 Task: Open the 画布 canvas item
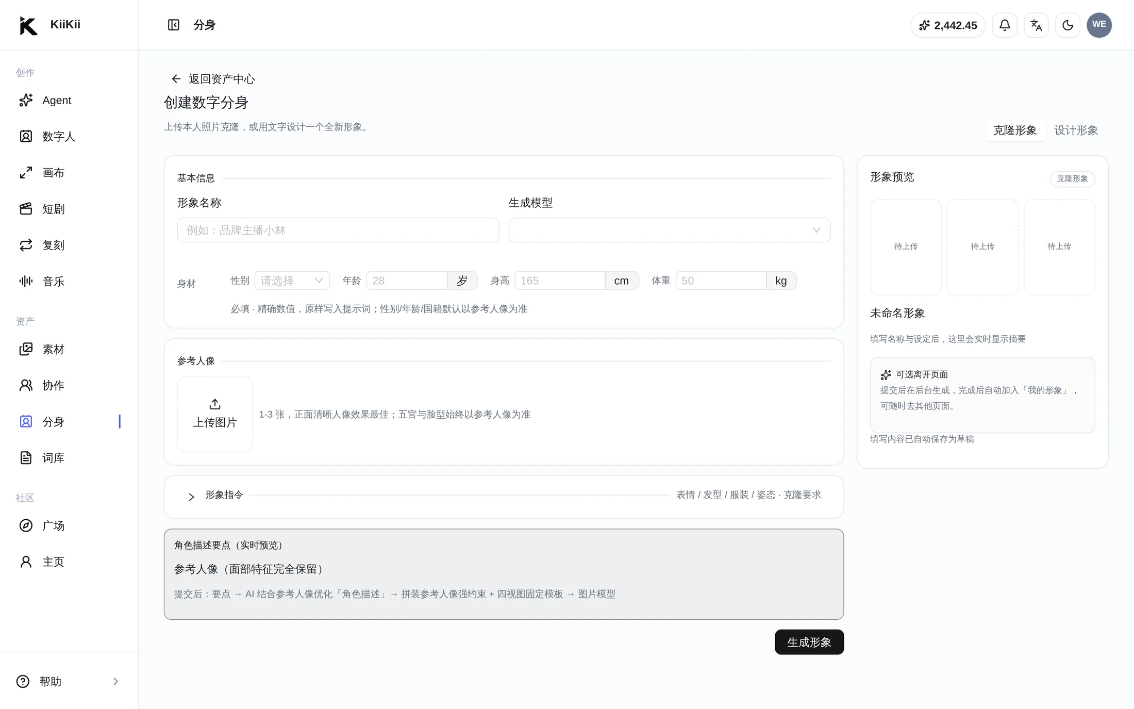(x=69, y=173)
